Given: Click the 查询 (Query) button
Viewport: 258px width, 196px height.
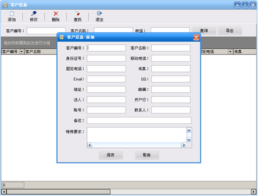Looking at the screenshot, I should [x=204, y=31].
